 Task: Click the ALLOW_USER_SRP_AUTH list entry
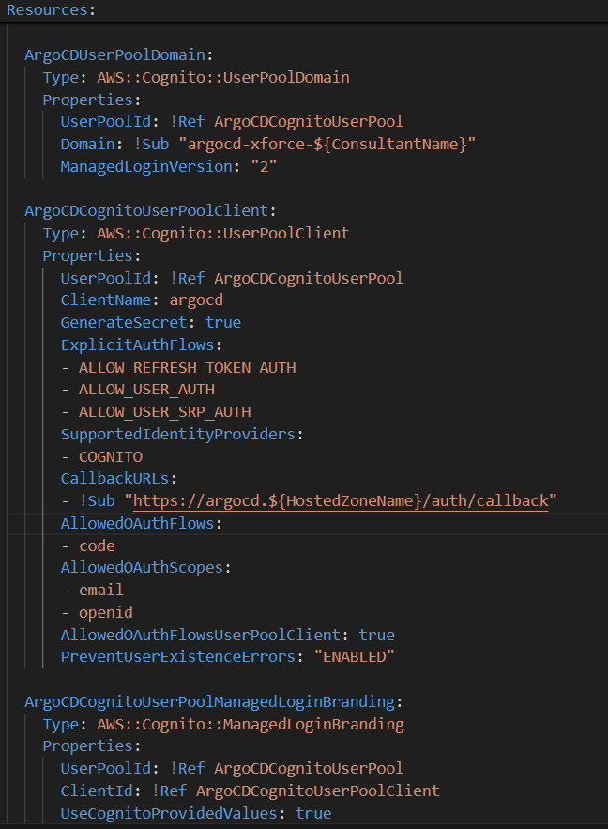tap(164, 412)
